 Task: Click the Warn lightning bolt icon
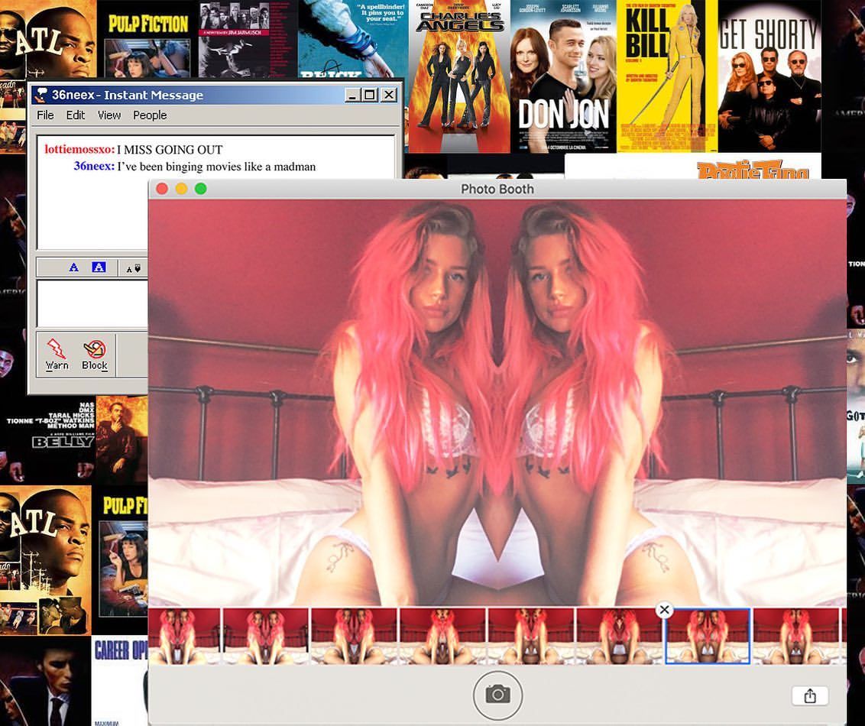(57, 350)
